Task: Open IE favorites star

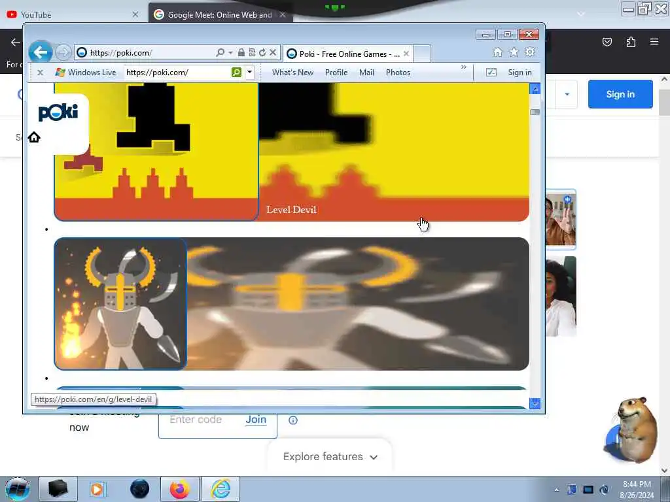Action: [514, 52]
